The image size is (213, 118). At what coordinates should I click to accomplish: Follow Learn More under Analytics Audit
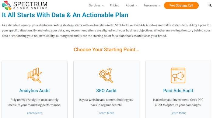[x=34, y=113]
